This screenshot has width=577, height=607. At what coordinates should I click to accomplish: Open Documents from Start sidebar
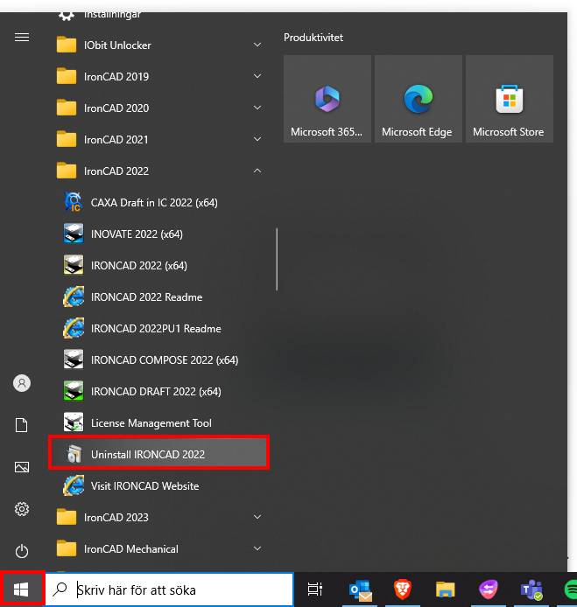click(22, 425)
